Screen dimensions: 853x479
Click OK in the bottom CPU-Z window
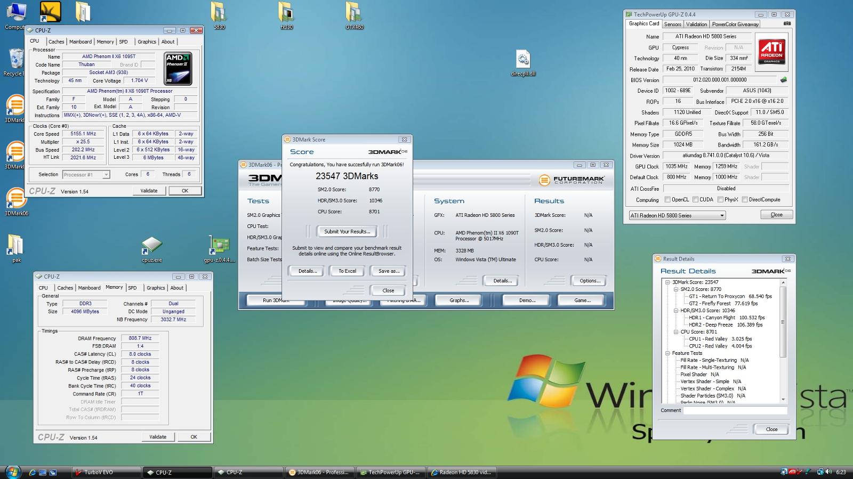point(194,437)
